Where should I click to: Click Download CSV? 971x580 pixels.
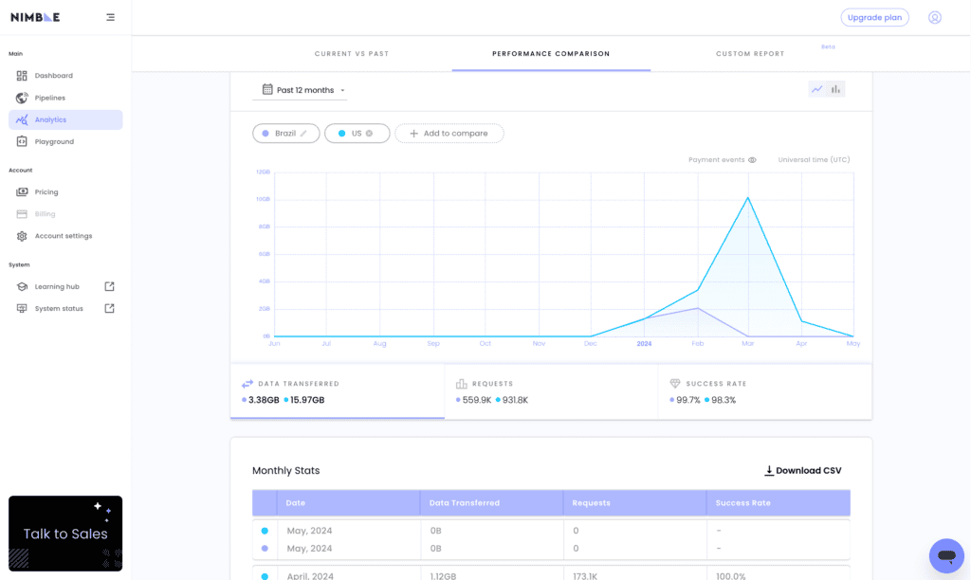point(803,471)
